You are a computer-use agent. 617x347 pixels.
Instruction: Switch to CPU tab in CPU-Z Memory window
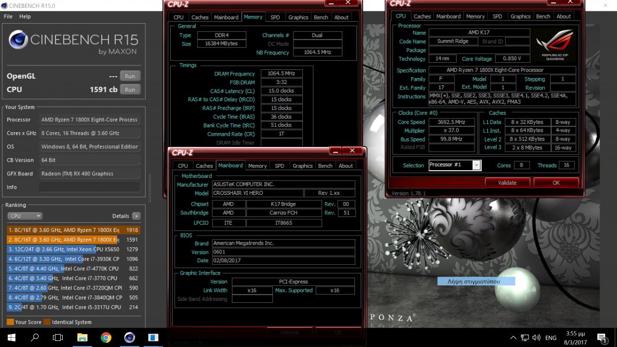pos(178,17)
